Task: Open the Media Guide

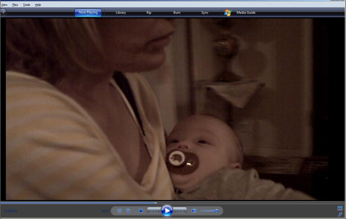Action: pos(246,13)
